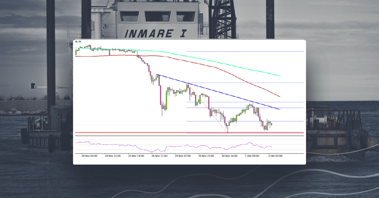Click the price label 56.36
Screen dimensions: 379x198
pyautogui.click(x=78, y=41)
